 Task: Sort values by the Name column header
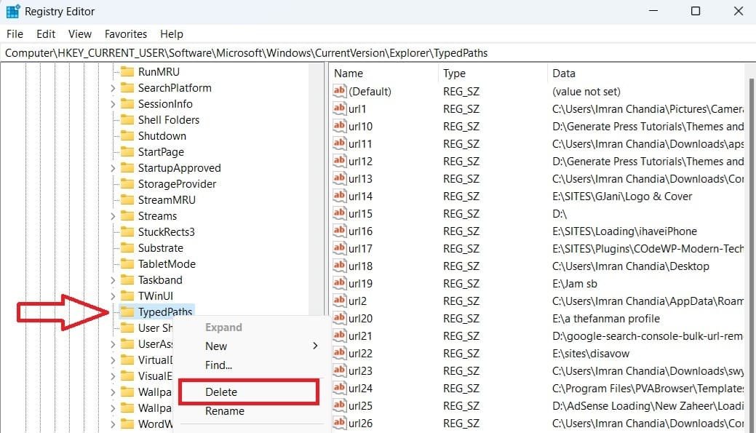coord(349,74)
